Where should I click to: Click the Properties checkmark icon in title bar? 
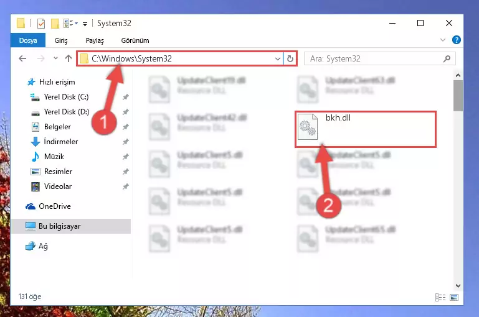pos(41,24)
